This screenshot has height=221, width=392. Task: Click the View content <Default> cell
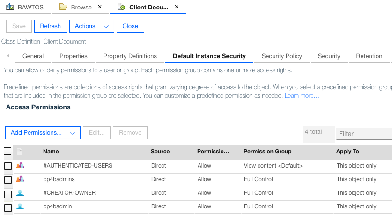click(x=273, y=166)
